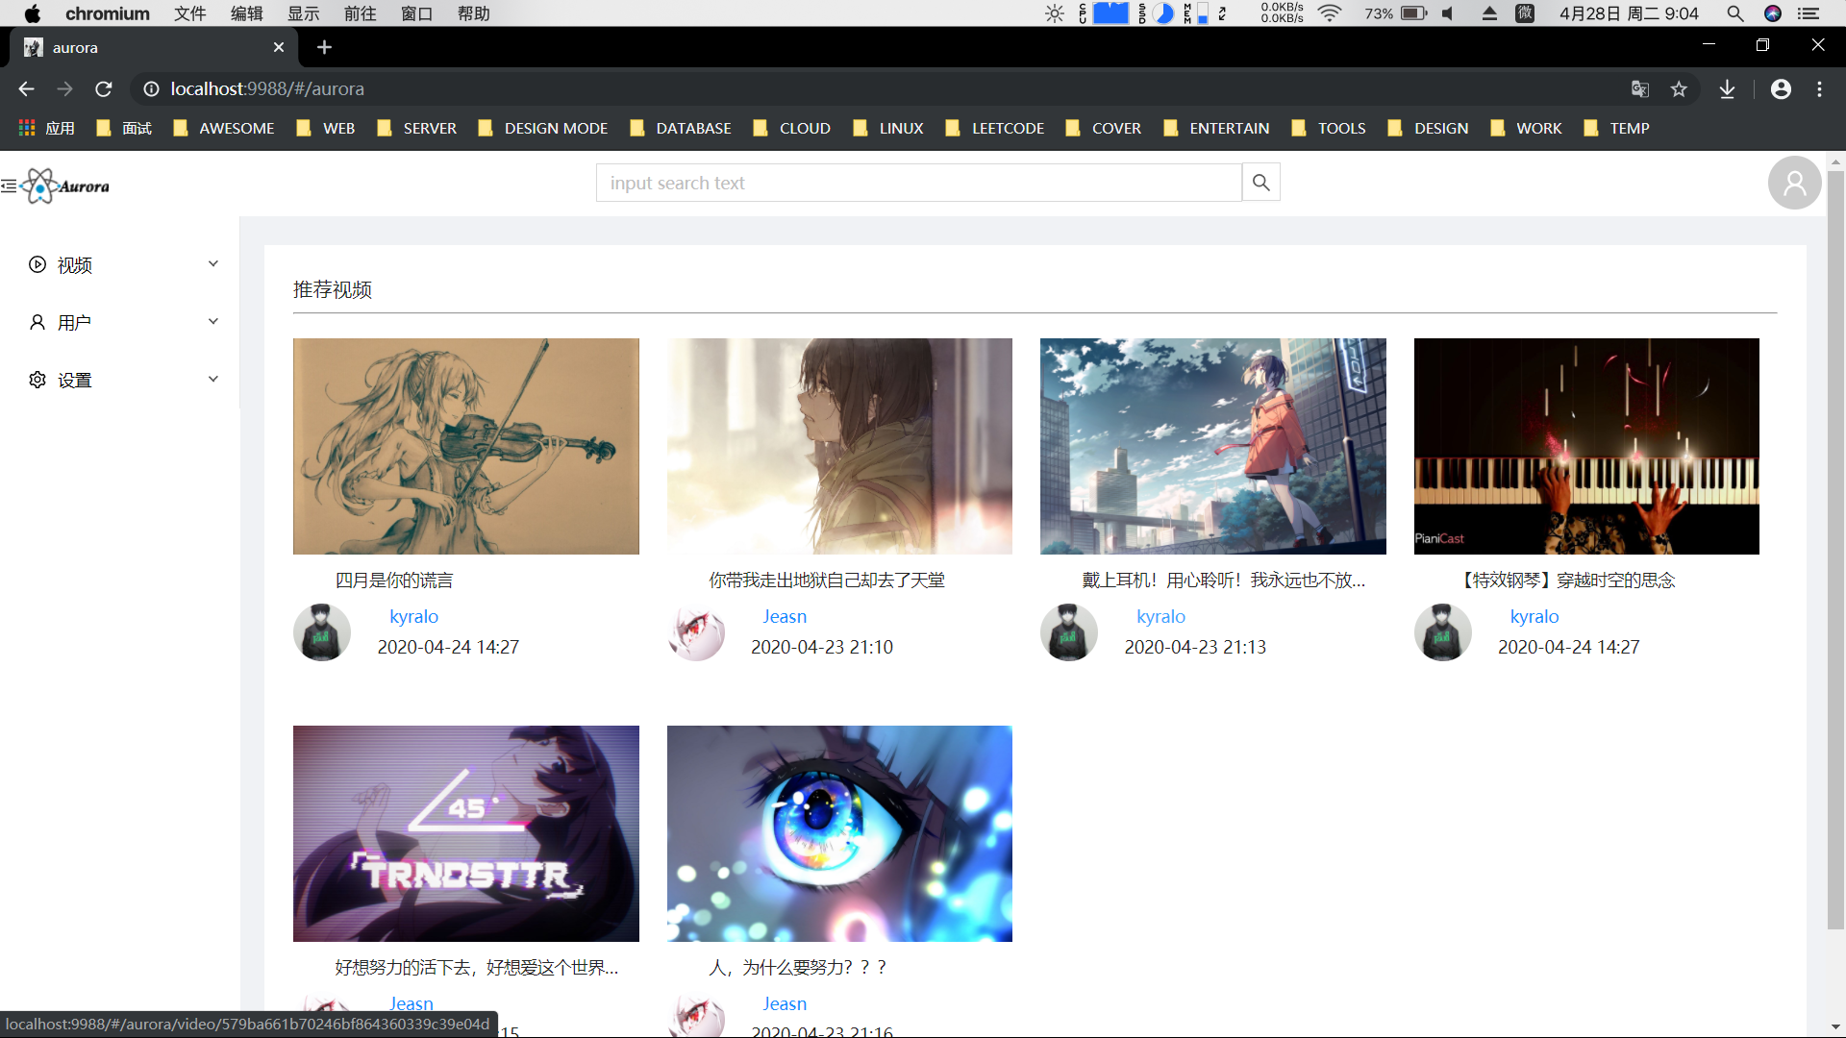Open the Chromium three-dot menu
This screenshot has width=1846, height=1038.
coord(1819,89)
